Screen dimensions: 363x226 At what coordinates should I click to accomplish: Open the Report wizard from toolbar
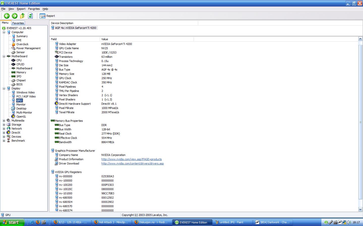47,16
